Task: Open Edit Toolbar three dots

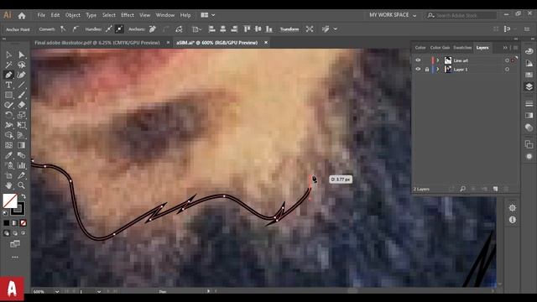Action: (x=15, y=257)
